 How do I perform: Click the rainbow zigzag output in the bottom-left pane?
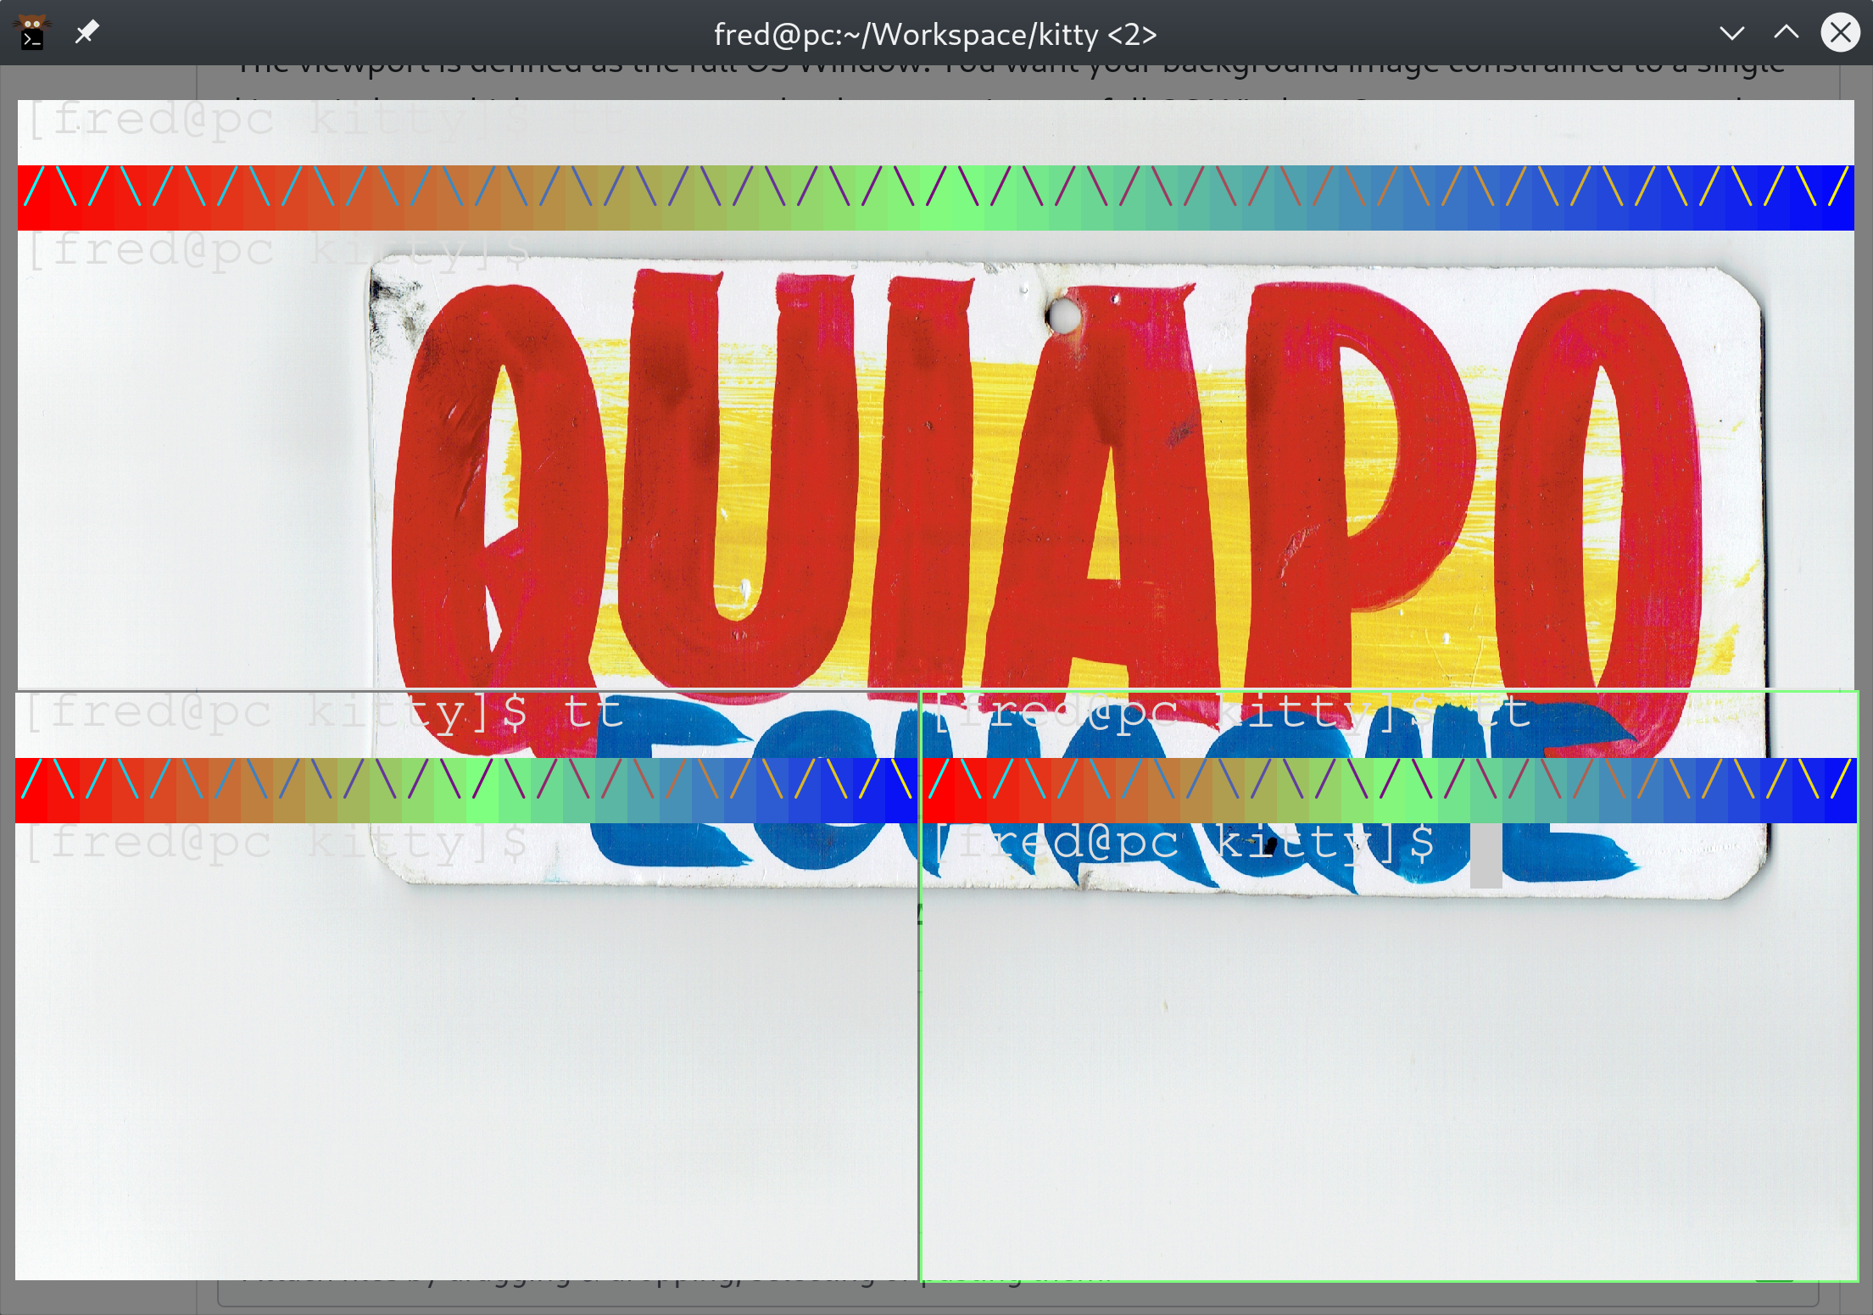click(466, 790)
